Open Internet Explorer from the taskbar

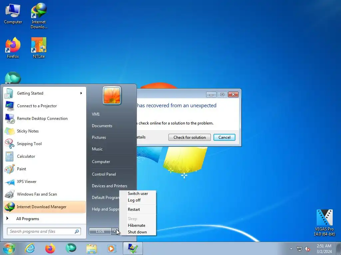coord(30,248)
